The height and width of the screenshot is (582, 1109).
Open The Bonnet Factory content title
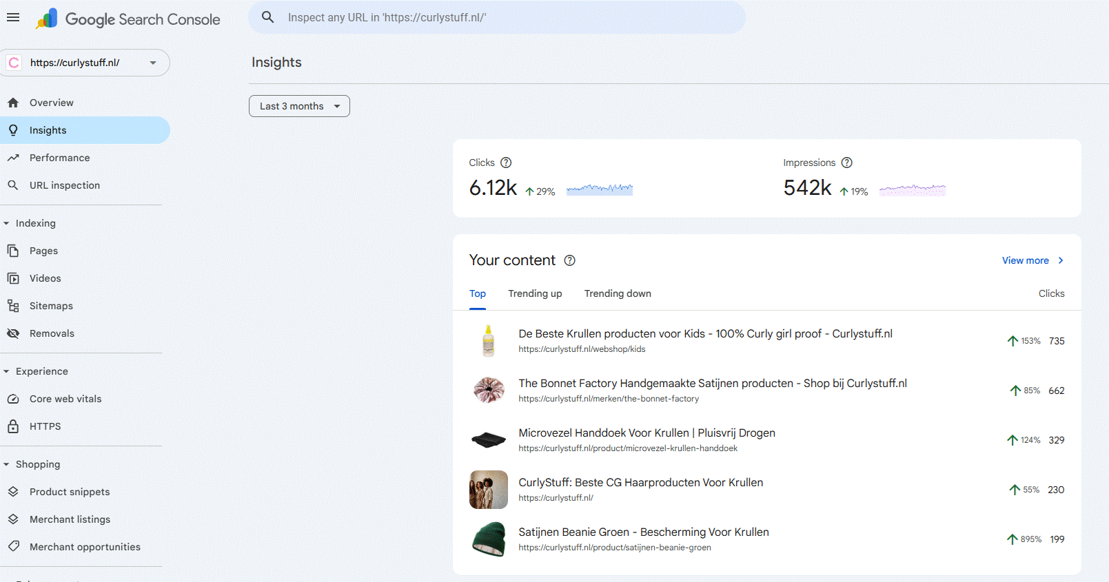(x=713, y=383)
